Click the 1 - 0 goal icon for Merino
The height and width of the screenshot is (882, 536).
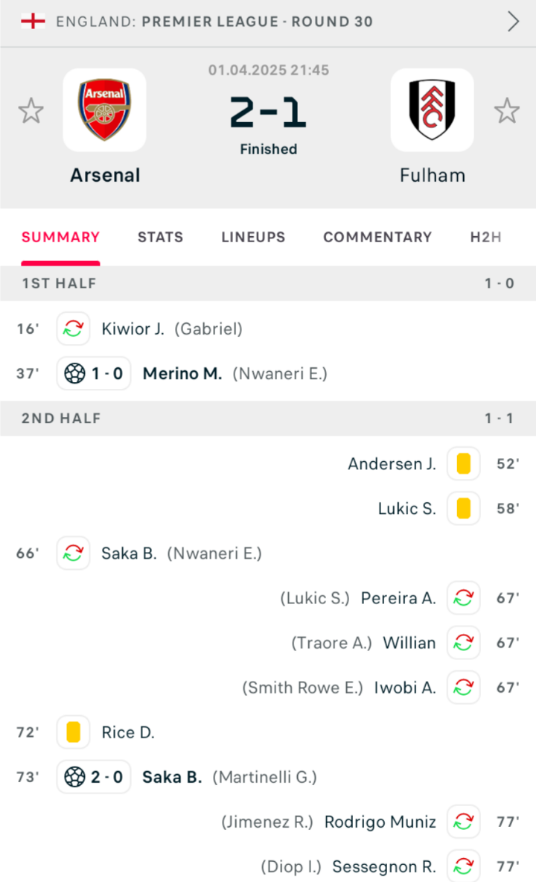coord(94,373)
